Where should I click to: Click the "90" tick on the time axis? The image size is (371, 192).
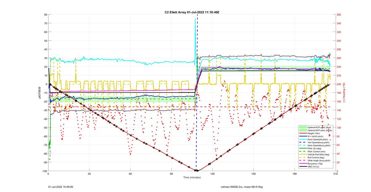pos(171,174)
